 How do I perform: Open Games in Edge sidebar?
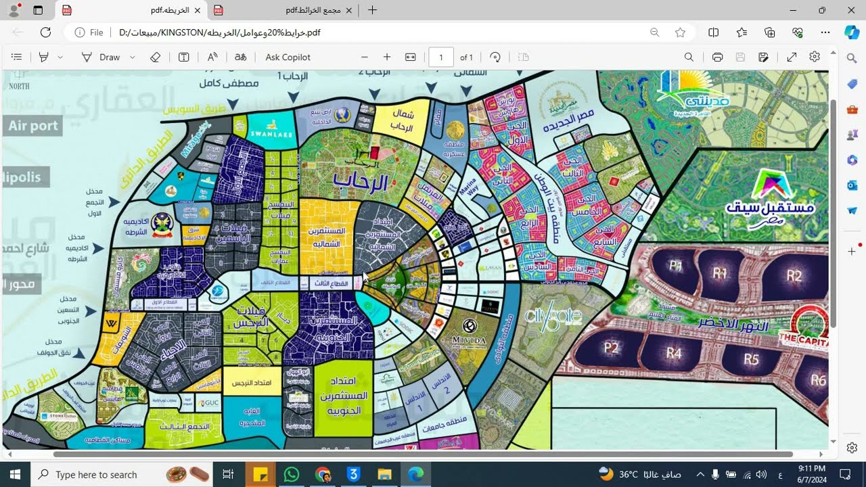tap(852, 135)
